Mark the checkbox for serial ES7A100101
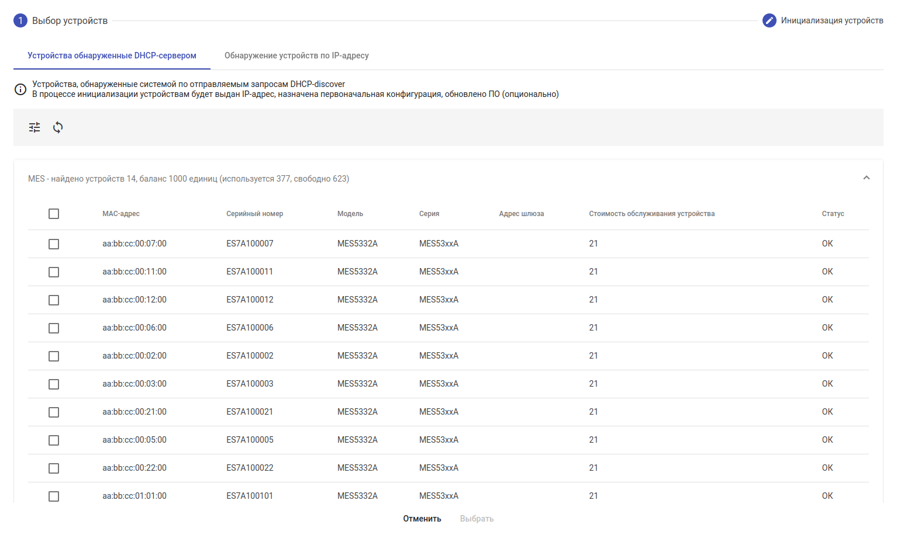Viewport: 897px width, 549px height. click(54, 496)
